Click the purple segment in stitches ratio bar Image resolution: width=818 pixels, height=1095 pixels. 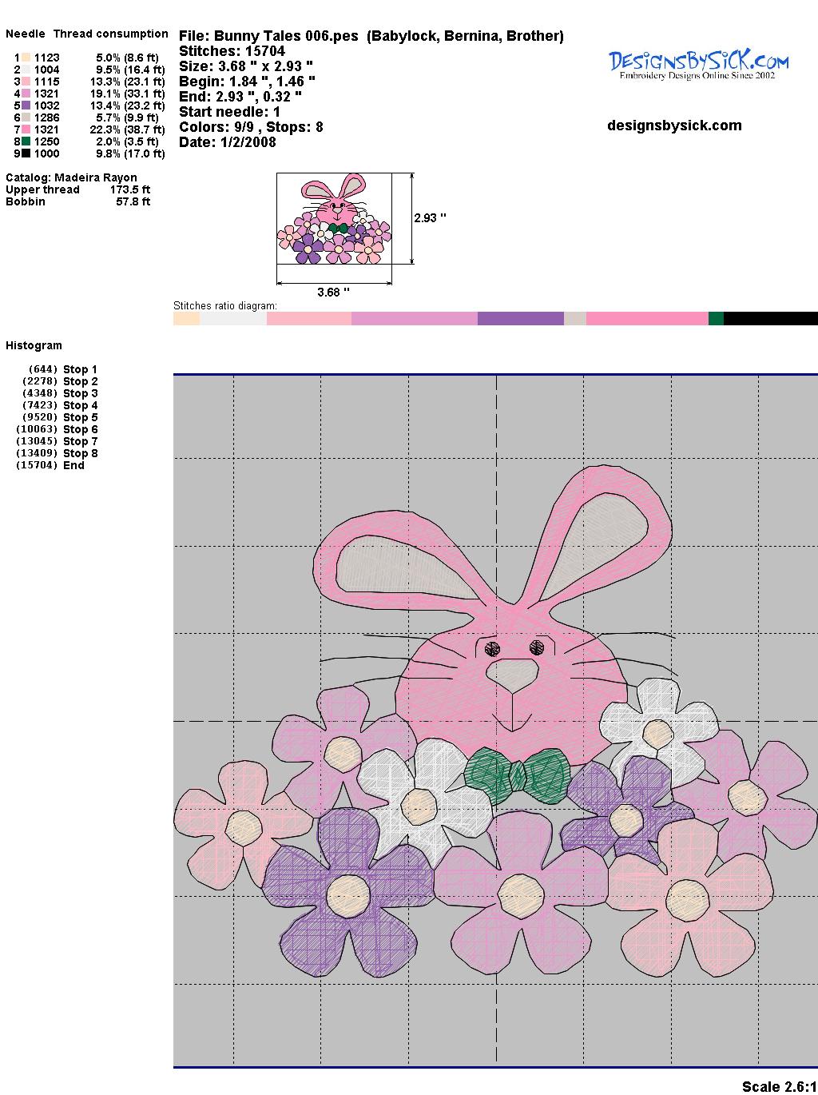tap(520, 318)
